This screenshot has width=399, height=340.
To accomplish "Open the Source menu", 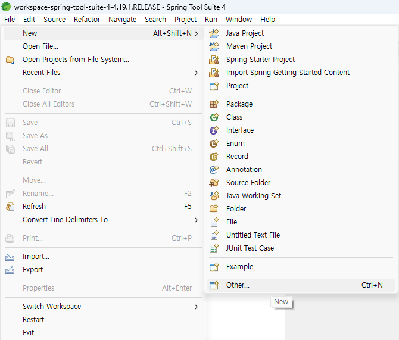I will (x=54, y=20).
